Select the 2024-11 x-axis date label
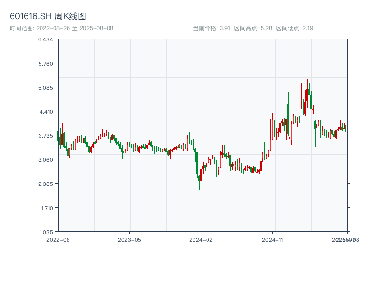386x289 pixels. pyautogui.click(x=273, y=239)
